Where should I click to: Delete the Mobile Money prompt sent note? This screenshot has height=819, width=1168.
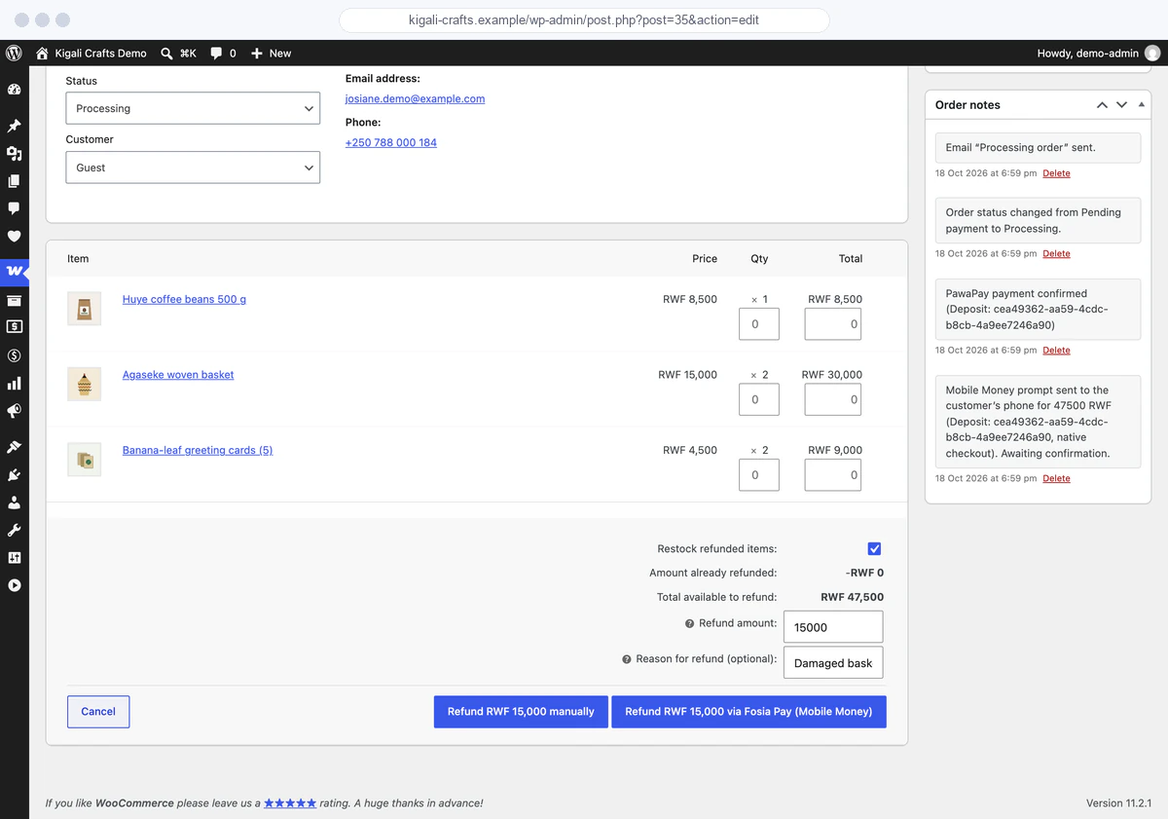tap(1056, 478)
